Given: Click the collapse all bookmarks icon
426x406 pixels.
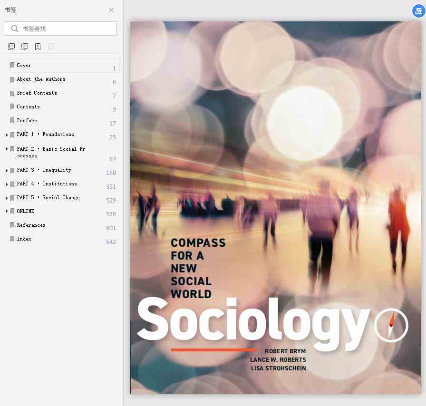Looking at the screenshot, I should point(24,47).
